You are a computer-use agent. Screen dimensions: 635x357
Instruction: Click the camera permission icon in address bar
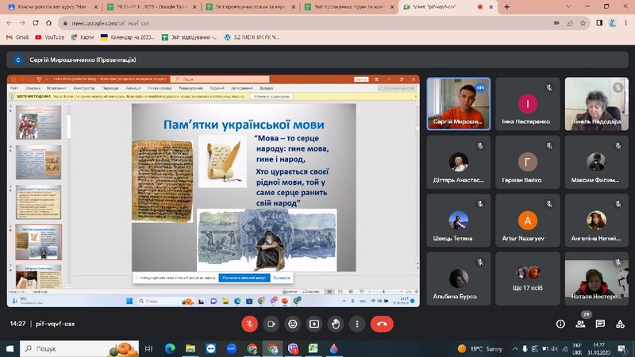tap(557, 23)
